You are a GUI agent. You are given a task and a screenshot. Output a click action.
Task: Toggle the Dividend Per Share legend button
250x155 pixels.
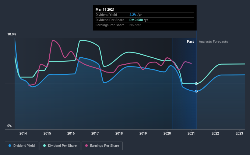[60, 146]
